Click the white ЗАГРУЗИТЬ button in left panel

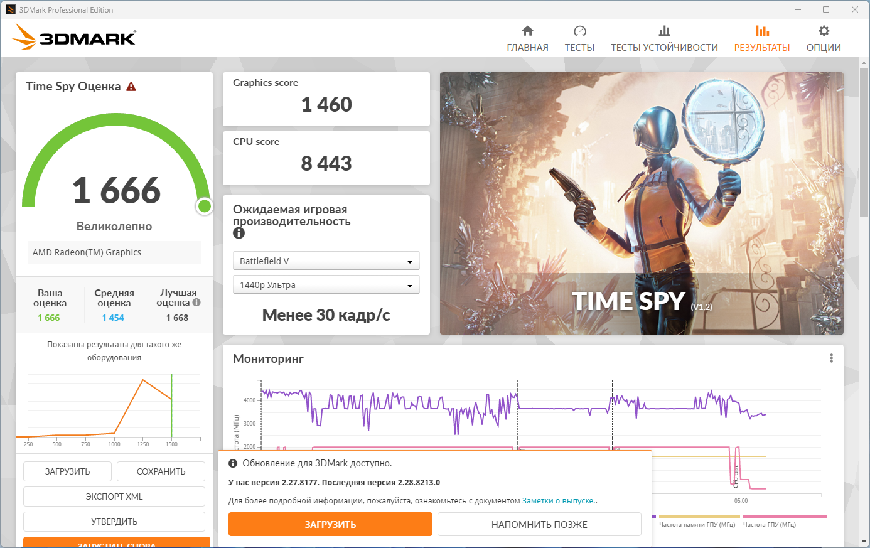[x=67, y=471]
